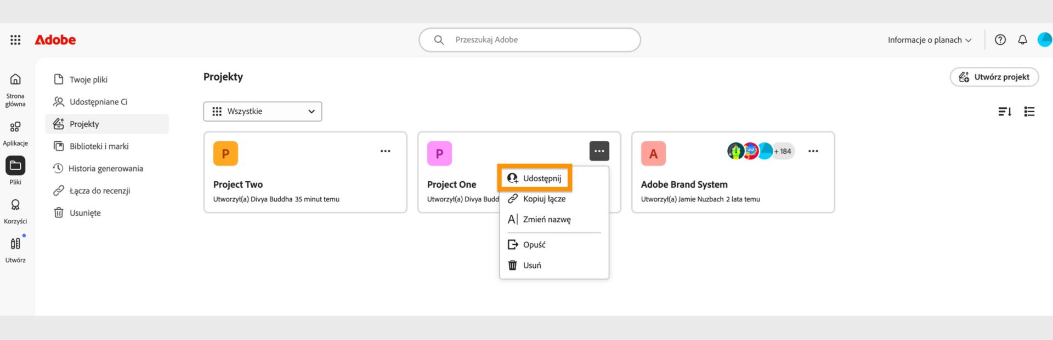Toggle the sort order control

click(x=1005, y=111)
